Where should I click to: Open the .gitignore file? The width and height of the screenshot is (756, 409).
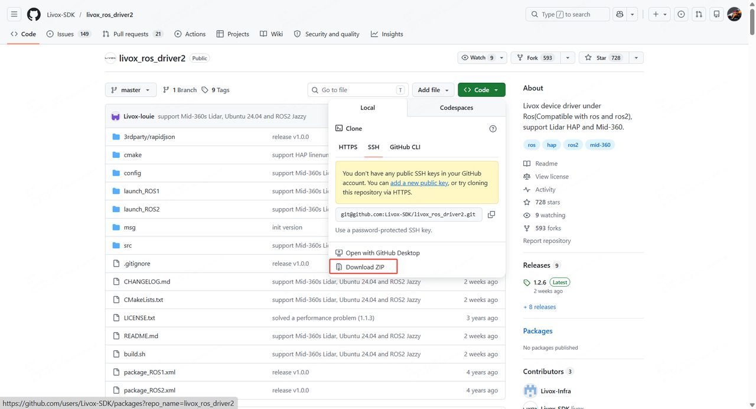click(x=137, y=264)
